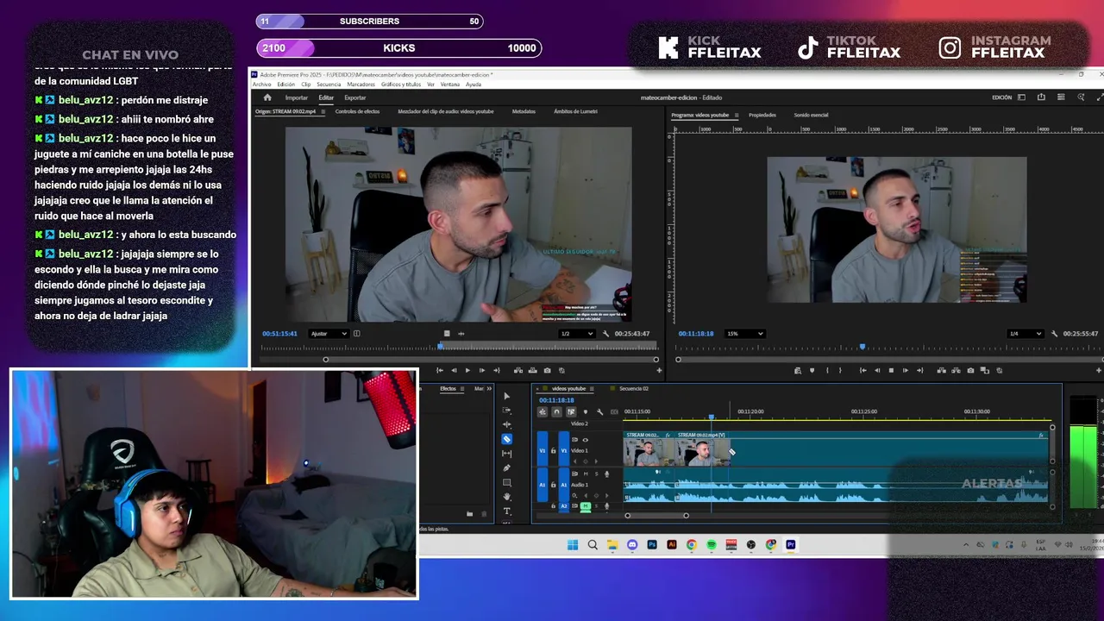Open Illustrator from the Windows taskbar
The height and width of the screenshot is (621, 1104).
(x=672, y=545)
